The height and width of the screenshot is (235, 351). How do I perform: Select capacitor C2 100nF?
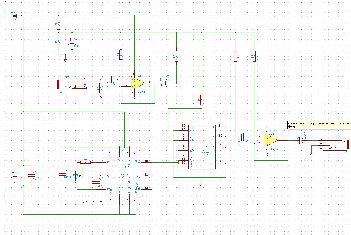click(32, 176)
